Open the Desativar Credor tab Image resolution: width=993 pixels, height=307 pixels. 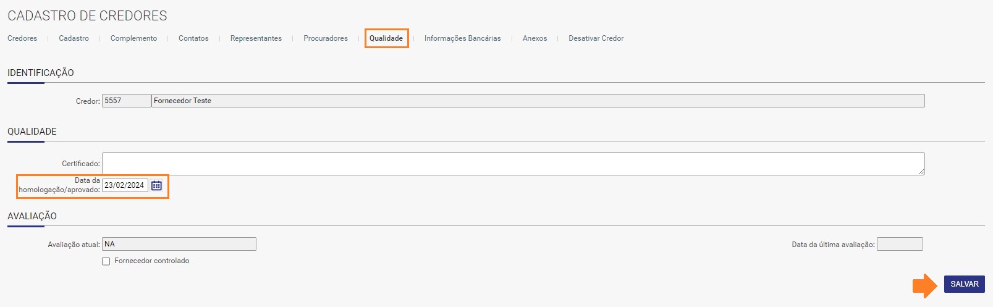[x=596, y=38]
